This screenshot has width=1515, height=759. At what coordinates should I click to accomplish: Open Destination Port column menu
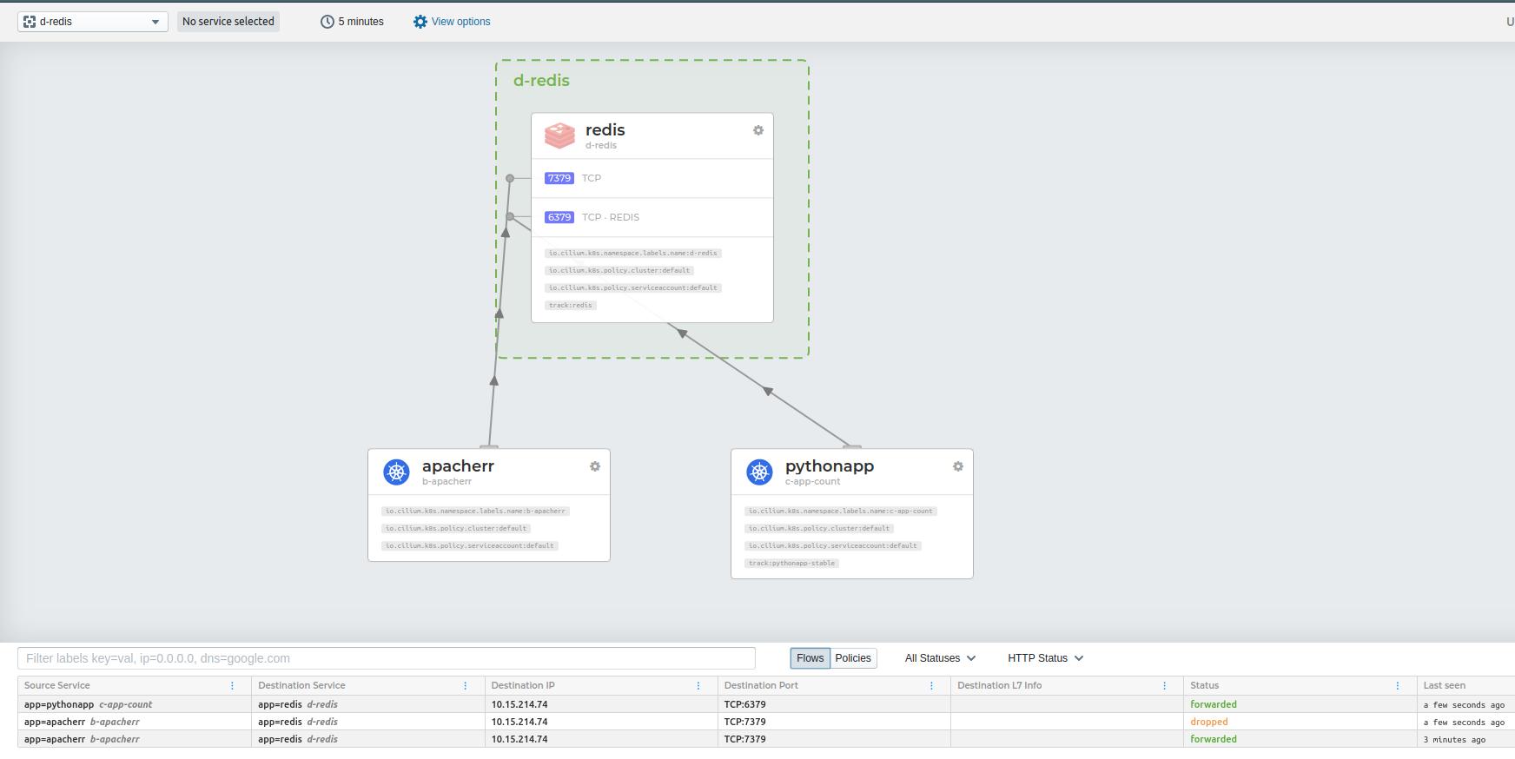pyautogui.click(x=931, y=686)
